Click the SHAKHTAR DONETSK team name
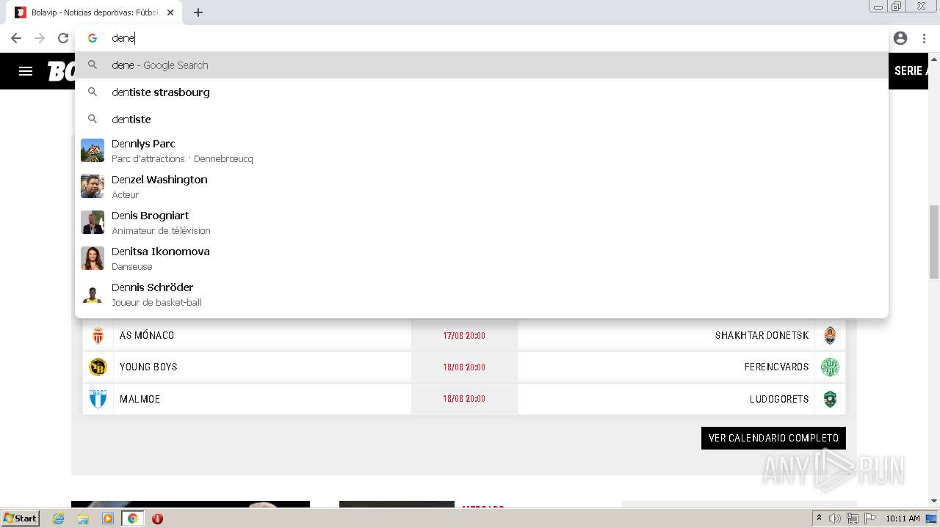This screenshot has width=940, height=528. [762, 336]
